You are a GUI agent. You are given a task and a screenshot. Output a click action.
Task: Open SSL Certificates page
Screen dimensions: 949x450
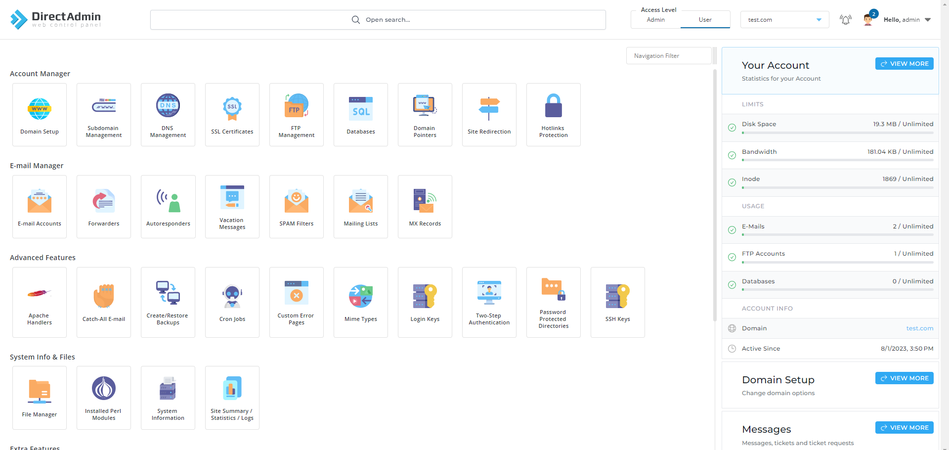232,115
